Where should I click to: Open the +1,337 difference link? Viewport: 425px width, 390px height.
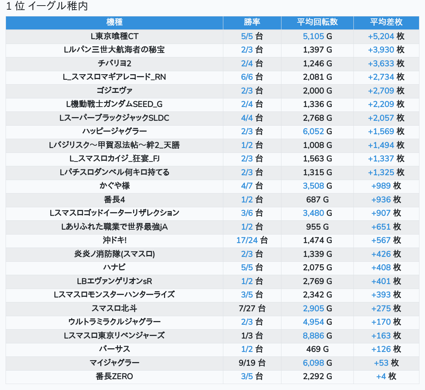(x=381, y=158)
